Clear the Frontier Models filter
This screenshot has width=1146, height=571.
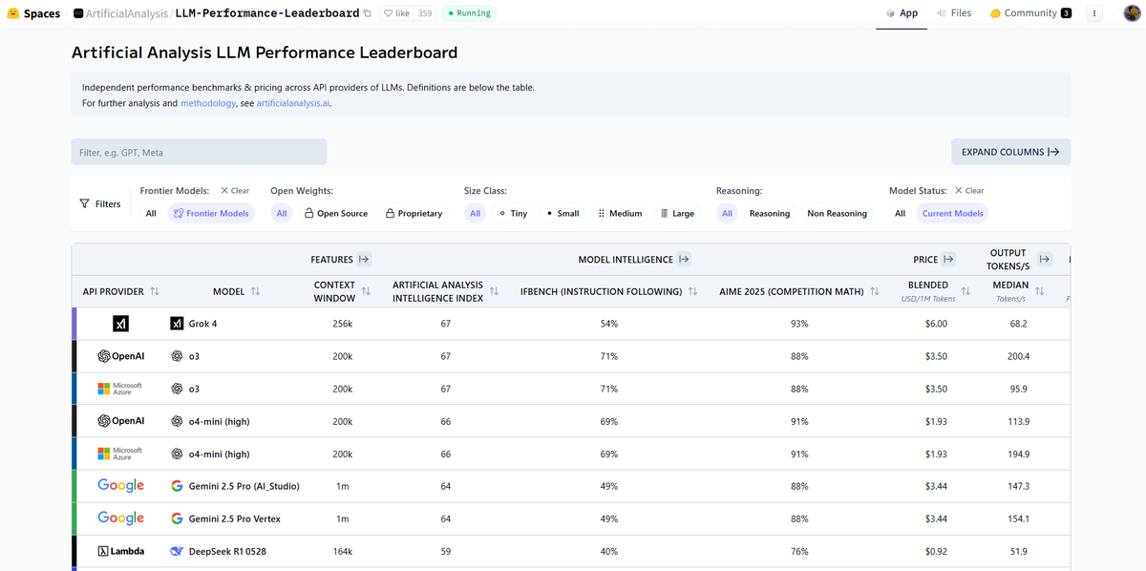(x=235, y=191)
